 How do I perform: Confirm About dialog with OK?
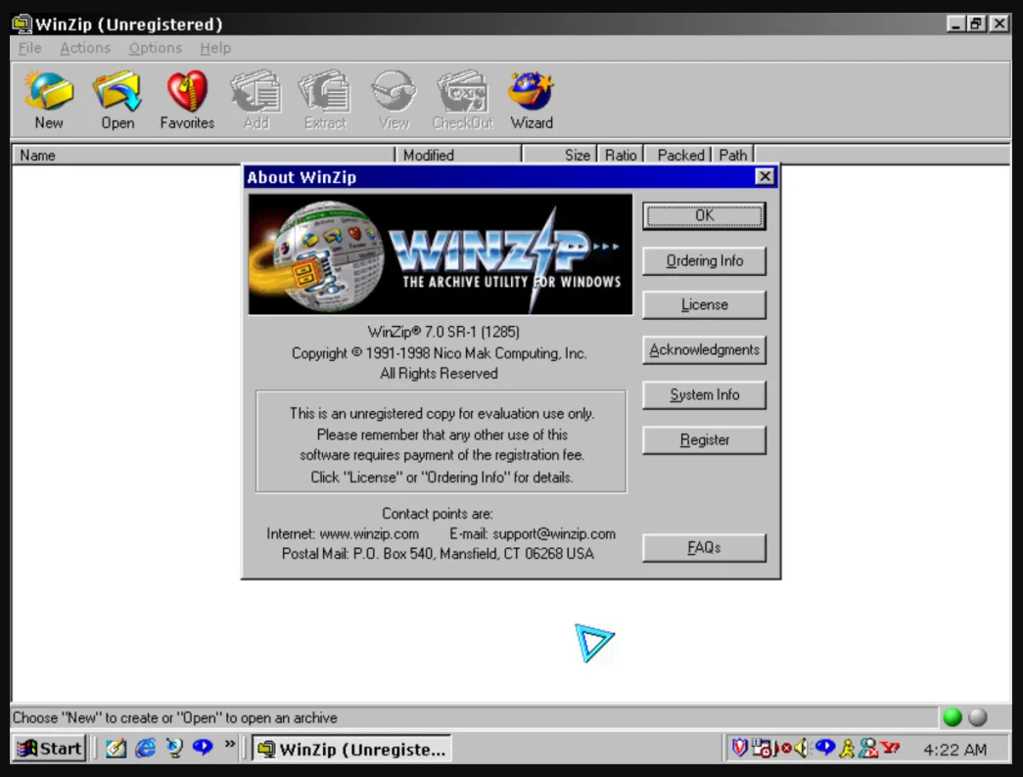coord(704,216)
